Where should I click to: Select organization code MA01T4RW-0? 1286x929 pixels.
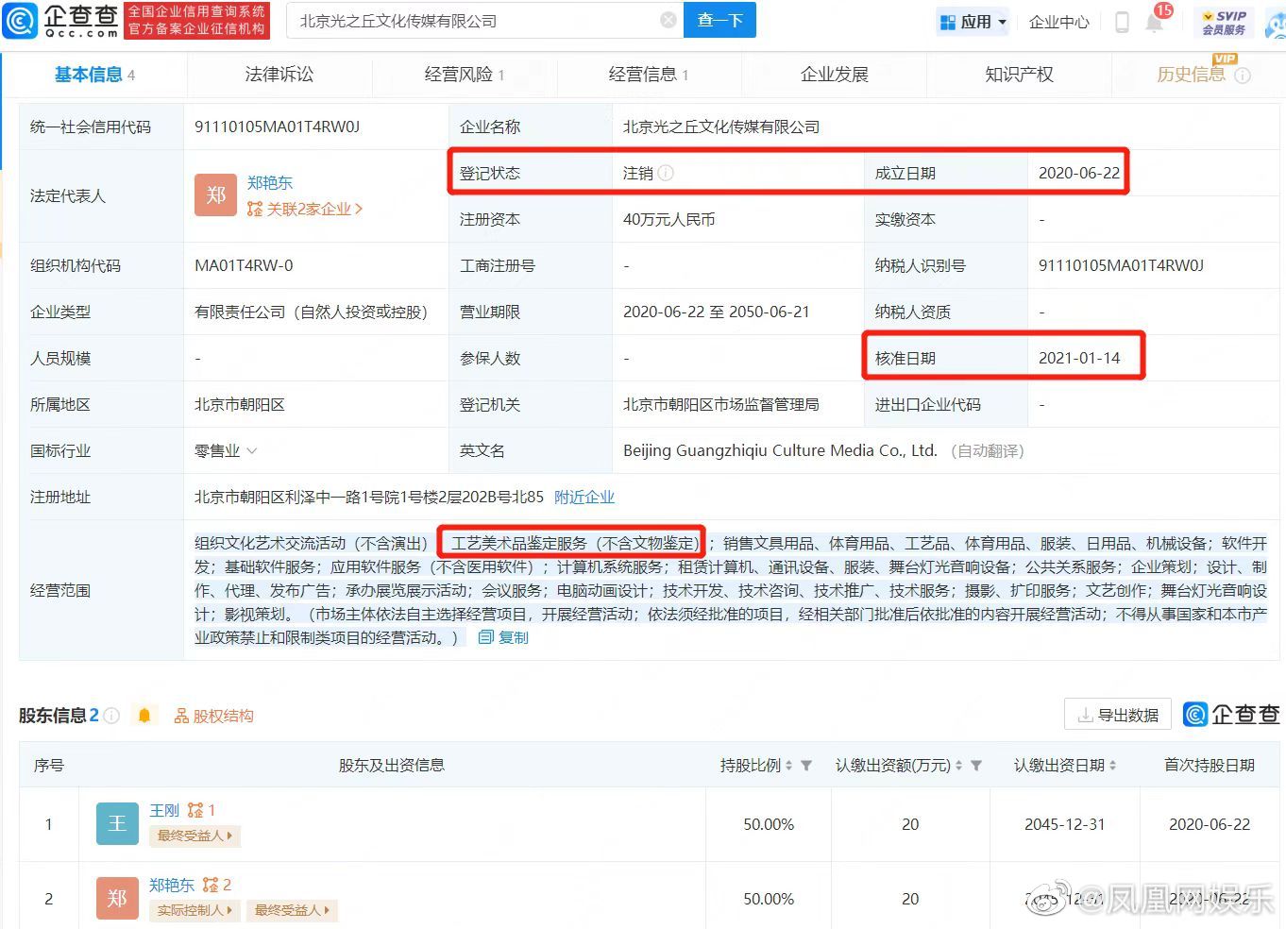click(244, 265)
